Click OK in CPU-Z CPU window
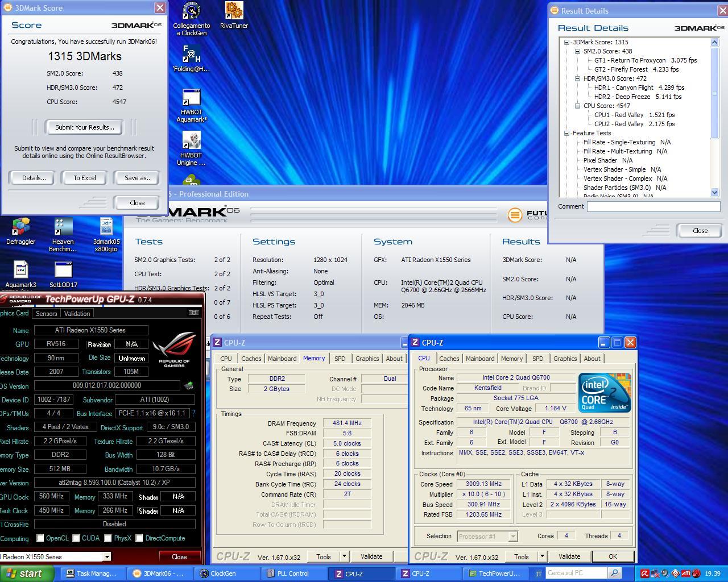 613,556
